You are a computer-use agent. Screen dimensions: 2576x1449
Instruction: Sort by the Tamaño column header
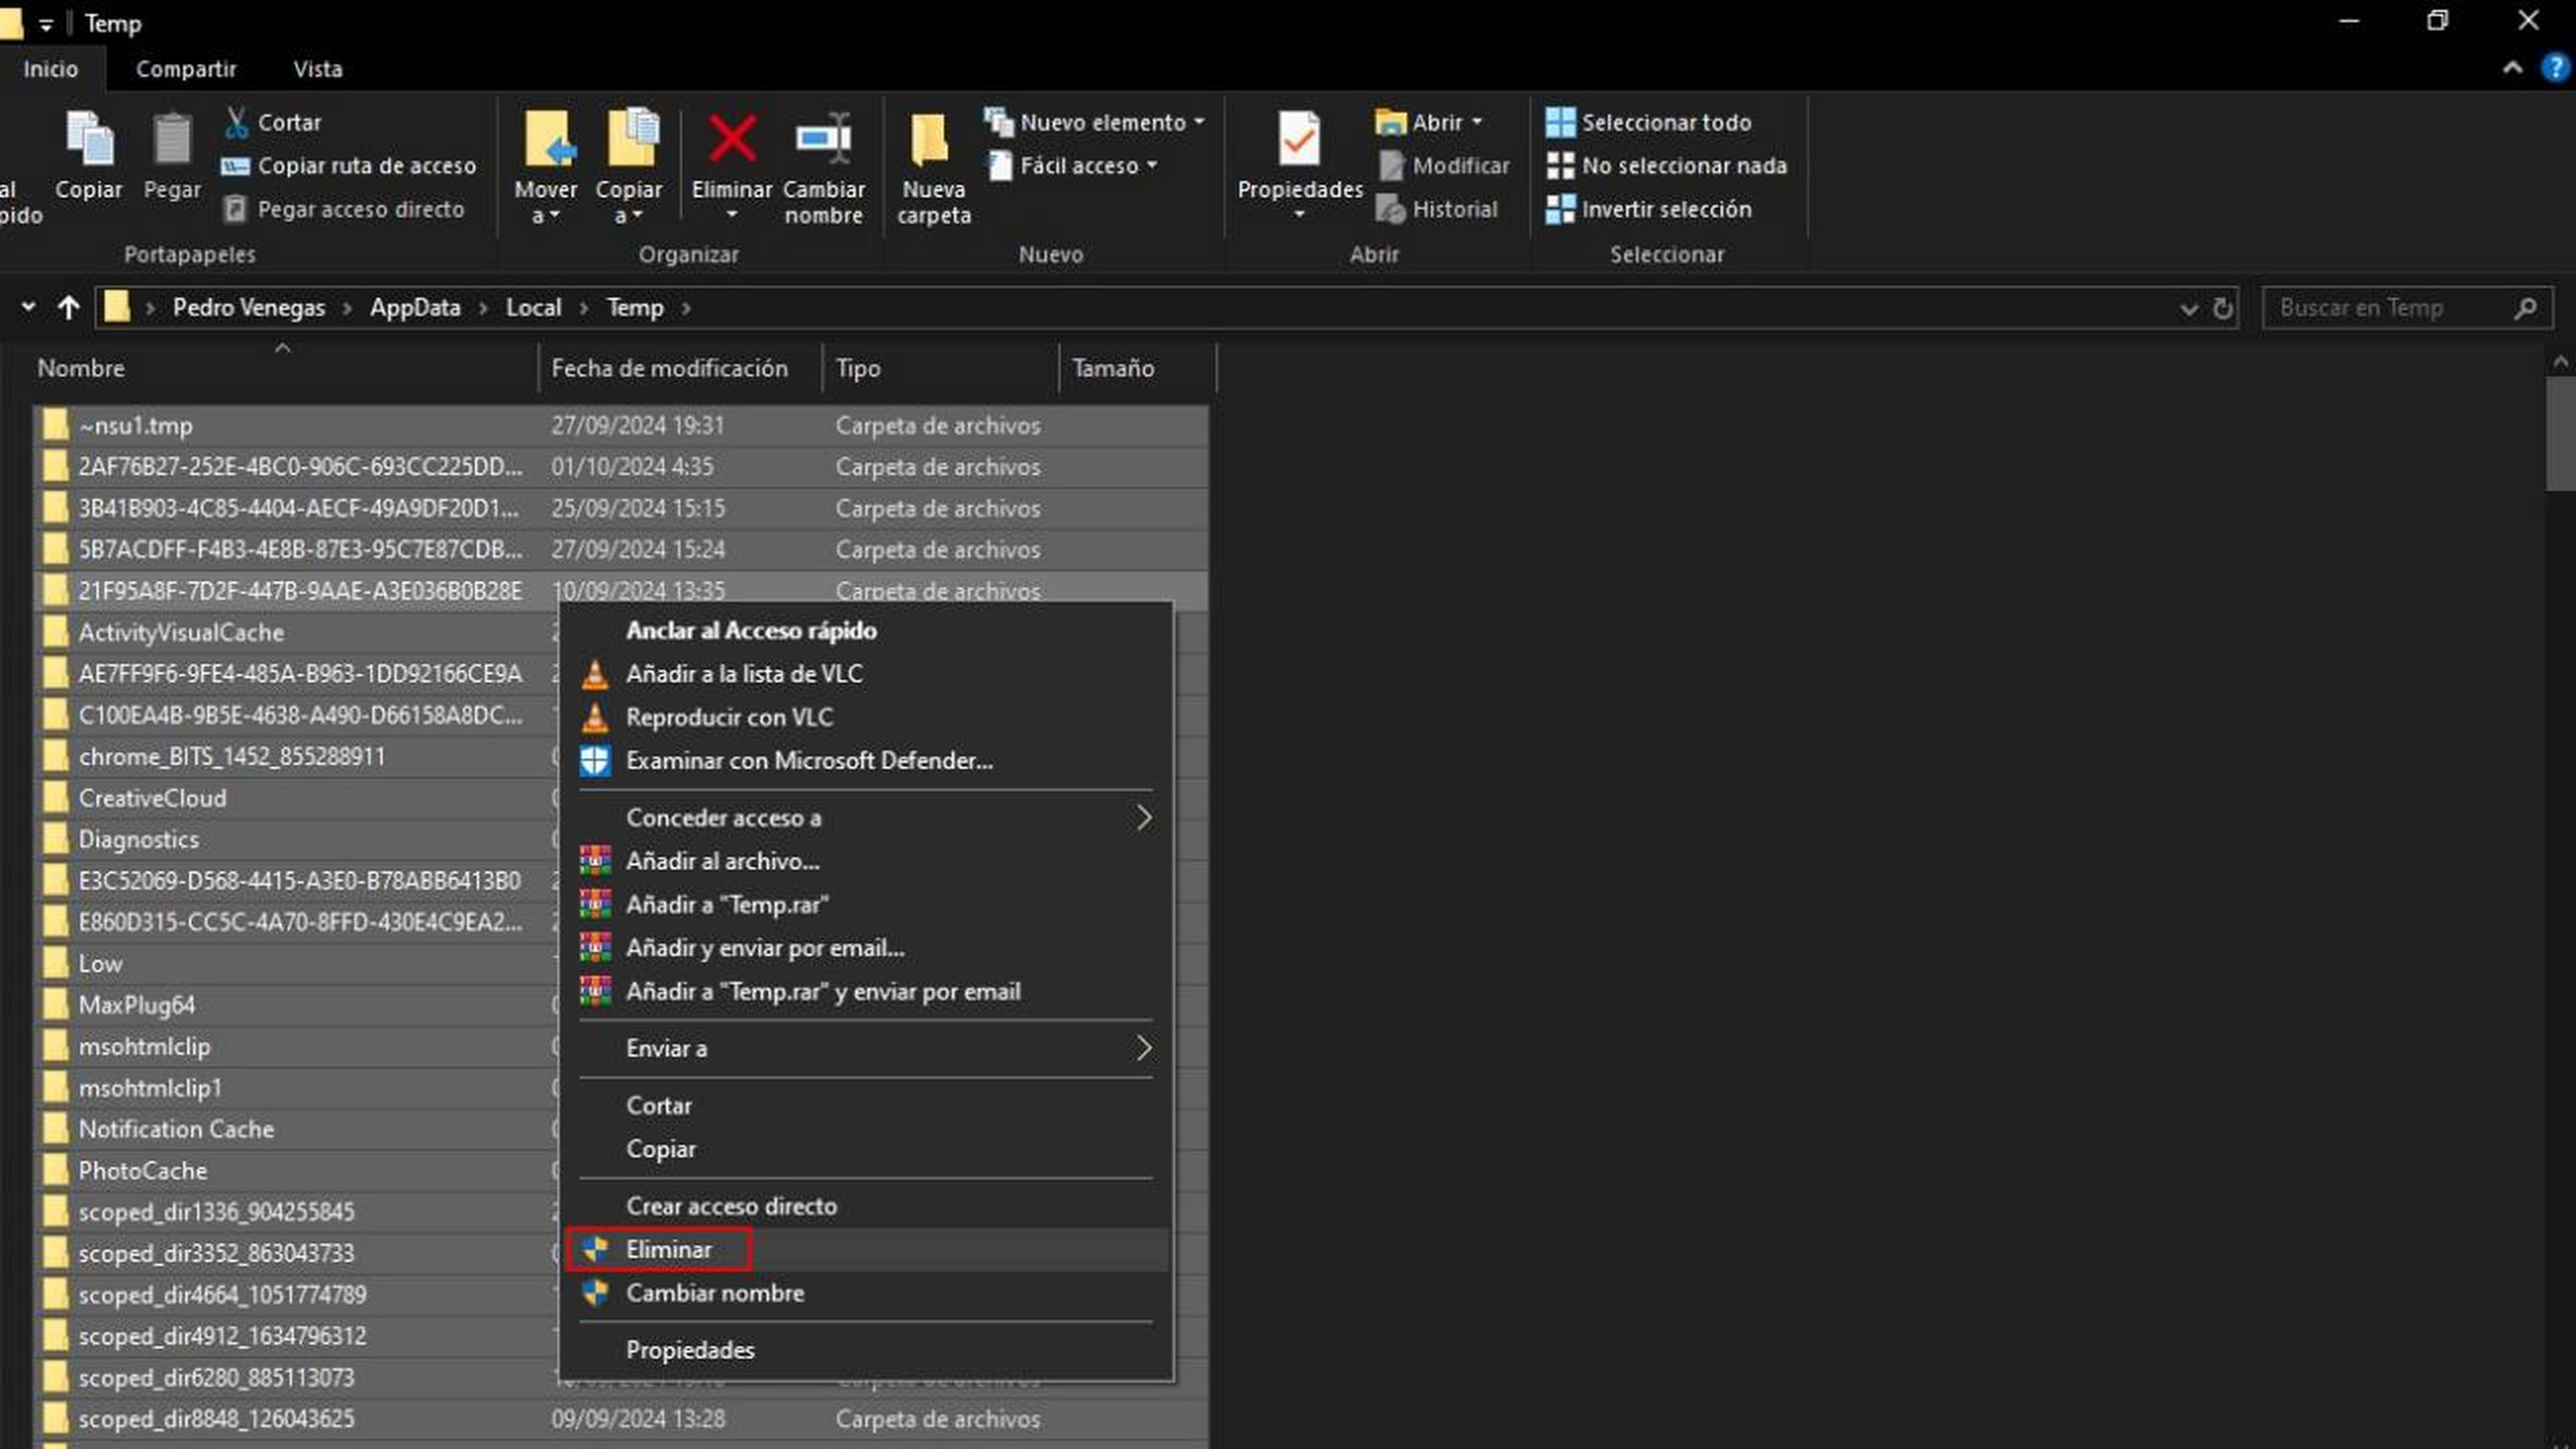tap(1138, 368)
